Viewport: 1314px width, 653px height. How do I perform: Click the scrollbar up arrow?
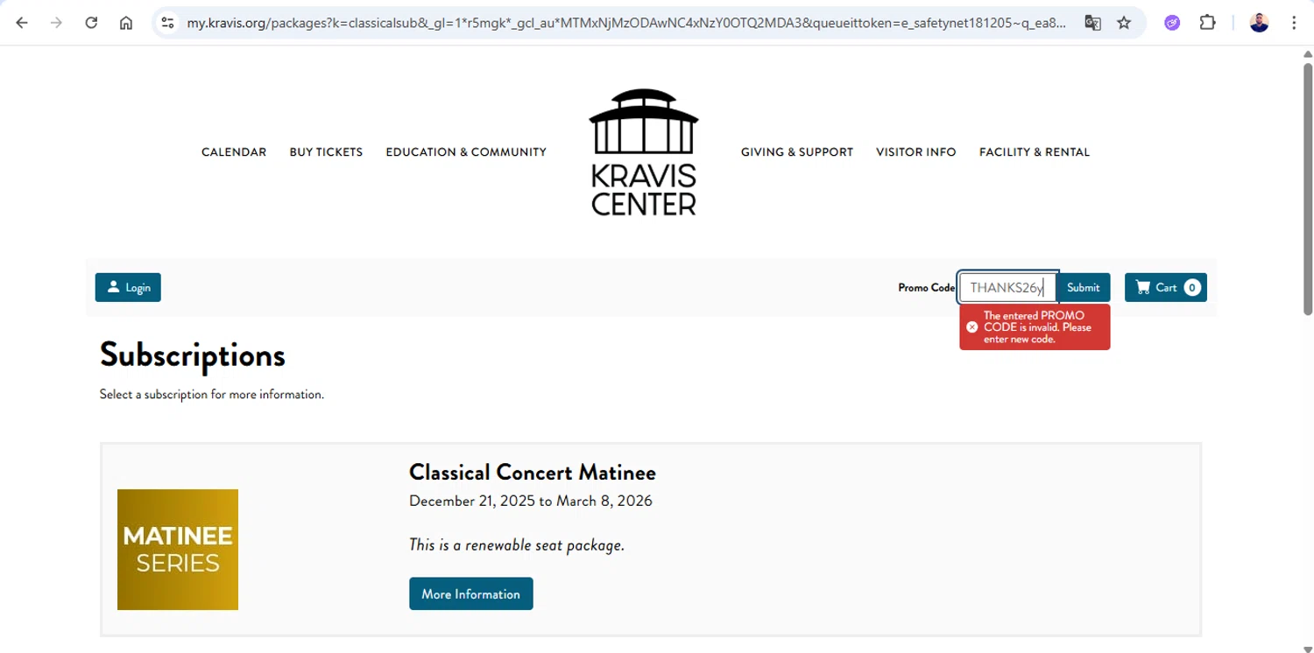1307,54
